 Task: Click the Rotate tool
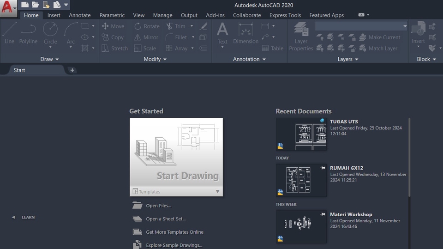[x=147, y=26]
